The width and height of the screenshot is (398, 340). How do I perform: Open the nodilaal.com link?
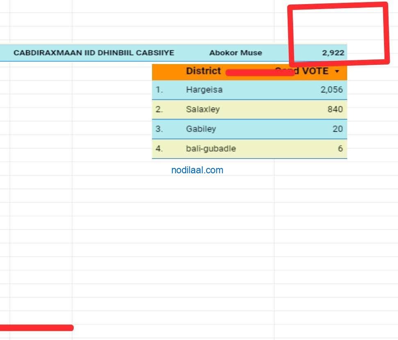(x=197, y=170)
